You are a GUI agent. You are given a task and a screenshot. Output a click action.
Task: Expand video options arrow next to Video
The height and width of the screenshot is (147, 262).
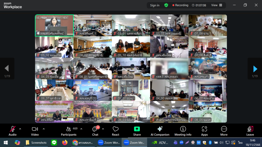[44, 129]
